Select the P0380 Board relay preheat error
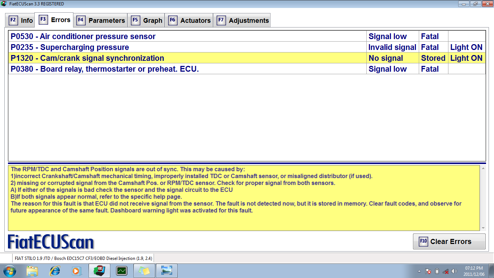The width and height of the screenshot is (494, 278). pyautogui.click(x=247, y=69)
